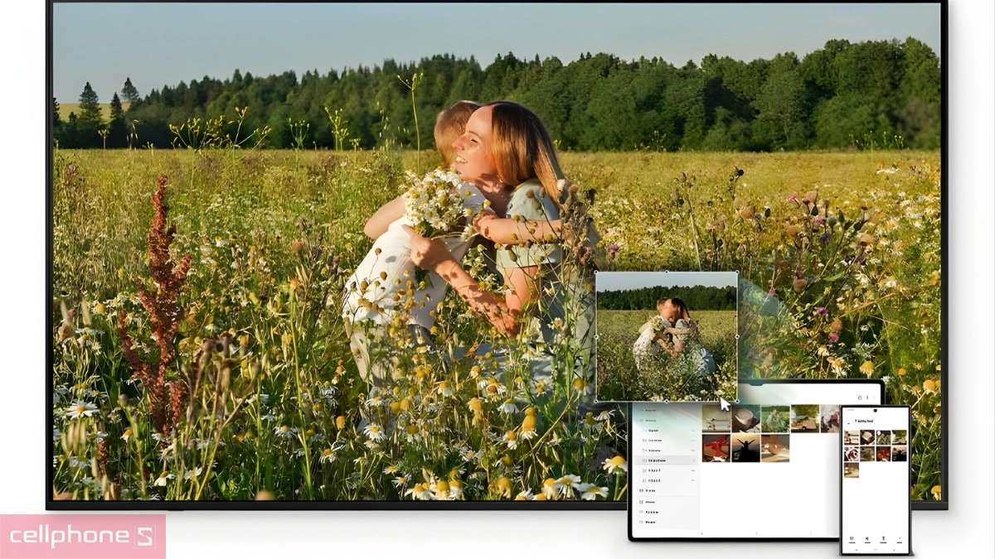Select the last item in tablet's sidebar list
This screenshot has width=995, height=559.
pos(651,522)
